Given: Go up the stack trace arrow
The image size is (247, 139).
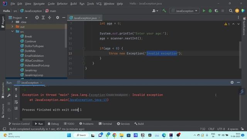Looking at the screenshot, I should pyautogui.click(x=16, y=90).
